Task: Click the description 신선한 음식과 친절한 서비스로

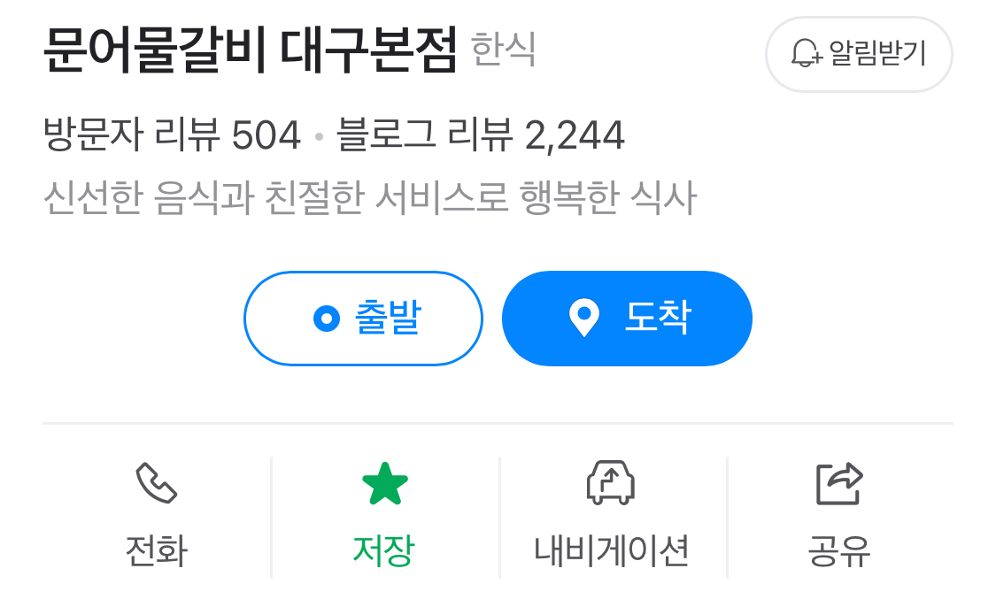Action: click(275, 197)
